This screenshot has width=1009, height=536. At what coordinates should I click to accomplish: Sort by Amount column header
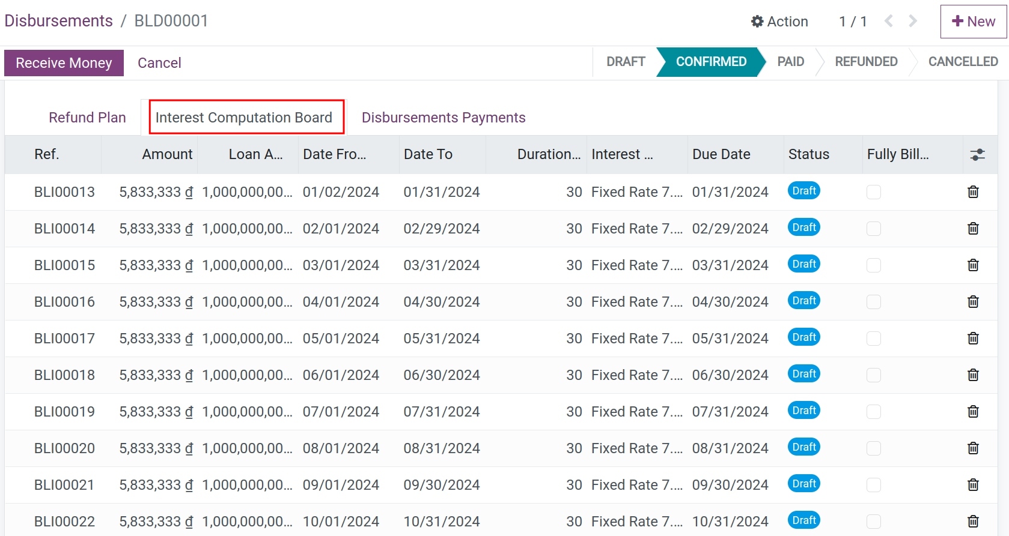(x=150, y=155)
